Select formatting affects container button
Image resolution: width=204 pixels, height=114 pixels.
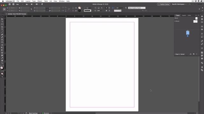pos(2,71)
